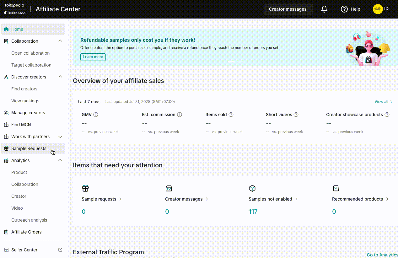Click the Est. commission info icon

click(x=180, y=115)
